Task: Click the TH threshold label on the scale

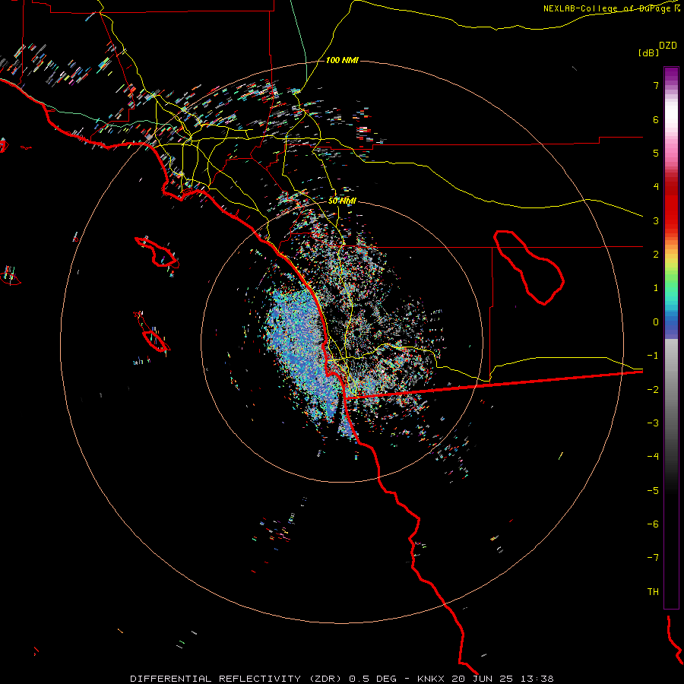Action: pos(653,592)
